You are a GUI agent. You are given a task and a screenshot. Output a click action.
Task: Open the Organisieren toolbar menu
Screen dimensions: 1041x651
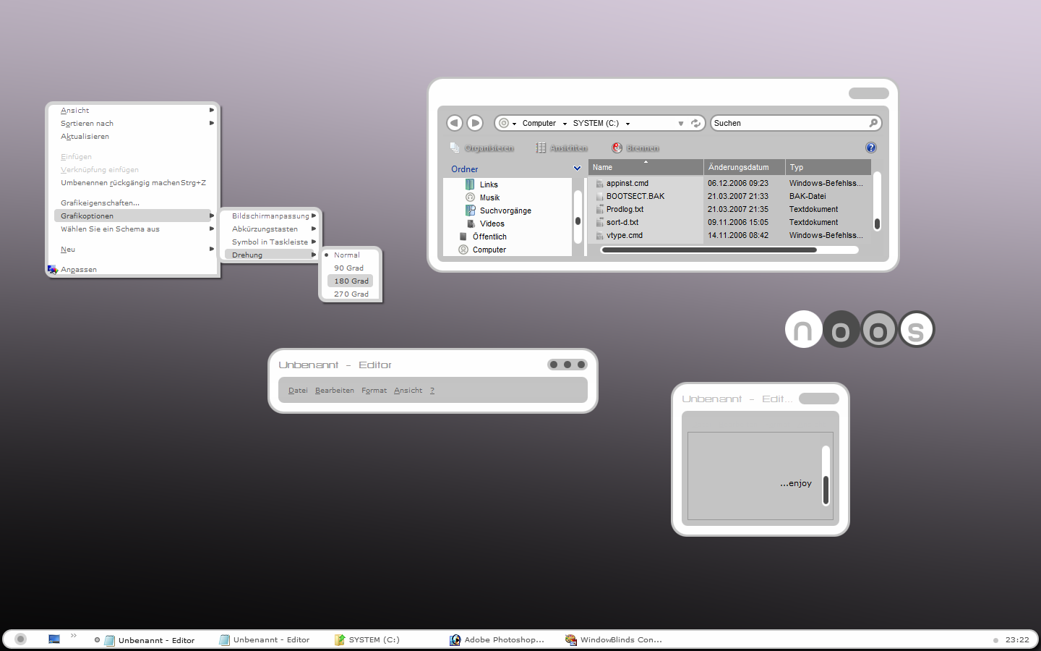coord(481,148)
